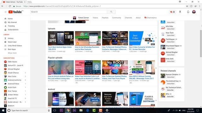The height and width of the screenshot is (113, 202).
Task: Reload the page in Chrome
Action: point(10,6)
